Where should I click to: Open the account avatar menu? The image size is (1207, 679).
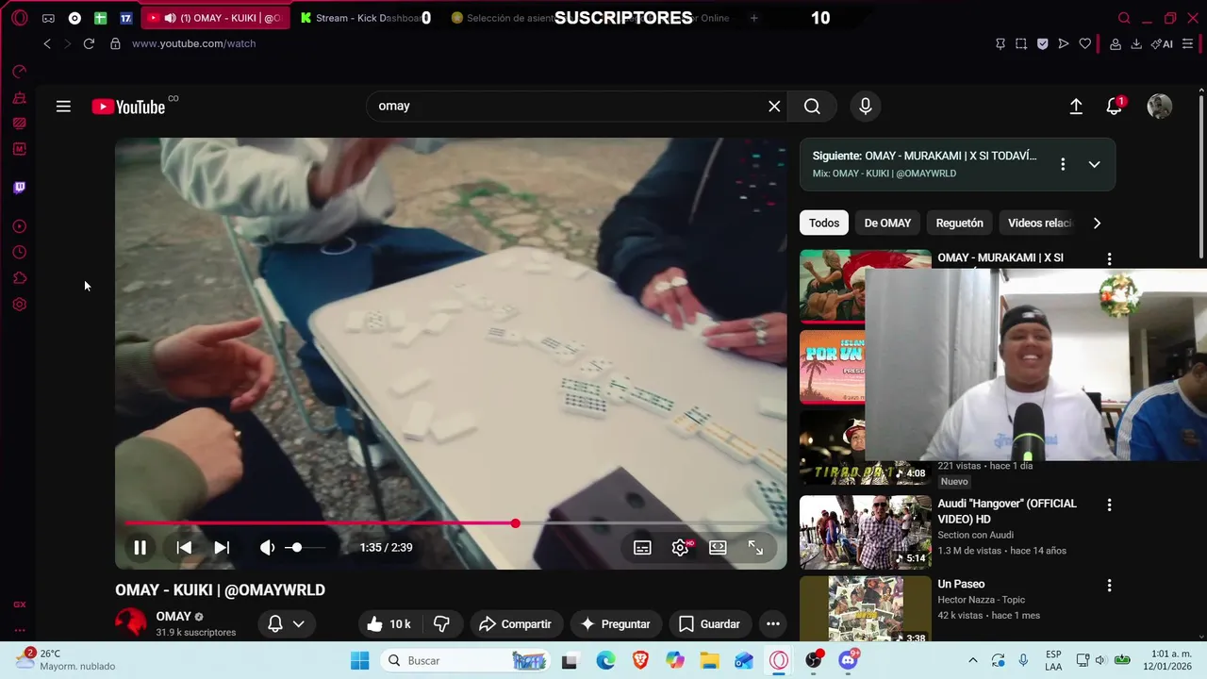1159,107
